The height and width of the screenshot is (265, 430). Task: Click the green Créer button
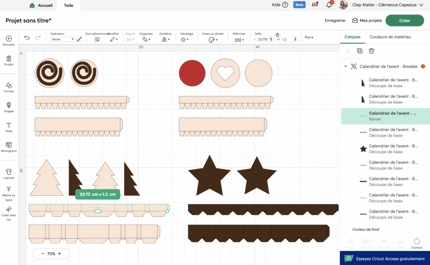(x=404, y=20)
